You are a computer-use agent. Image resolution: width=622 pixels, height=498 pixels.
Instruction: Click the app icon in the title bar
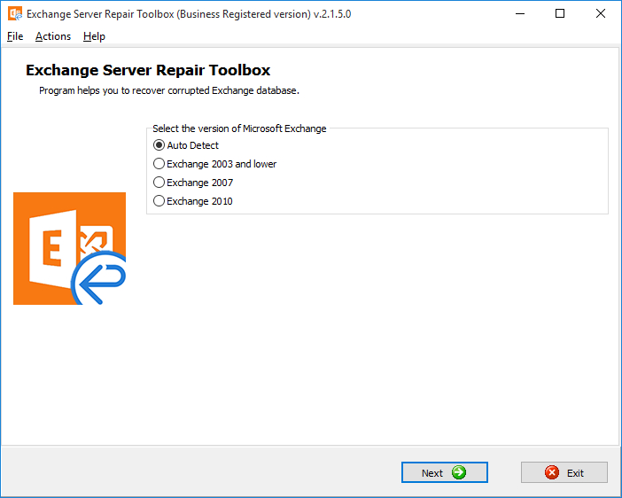click(x=14, y=14)
